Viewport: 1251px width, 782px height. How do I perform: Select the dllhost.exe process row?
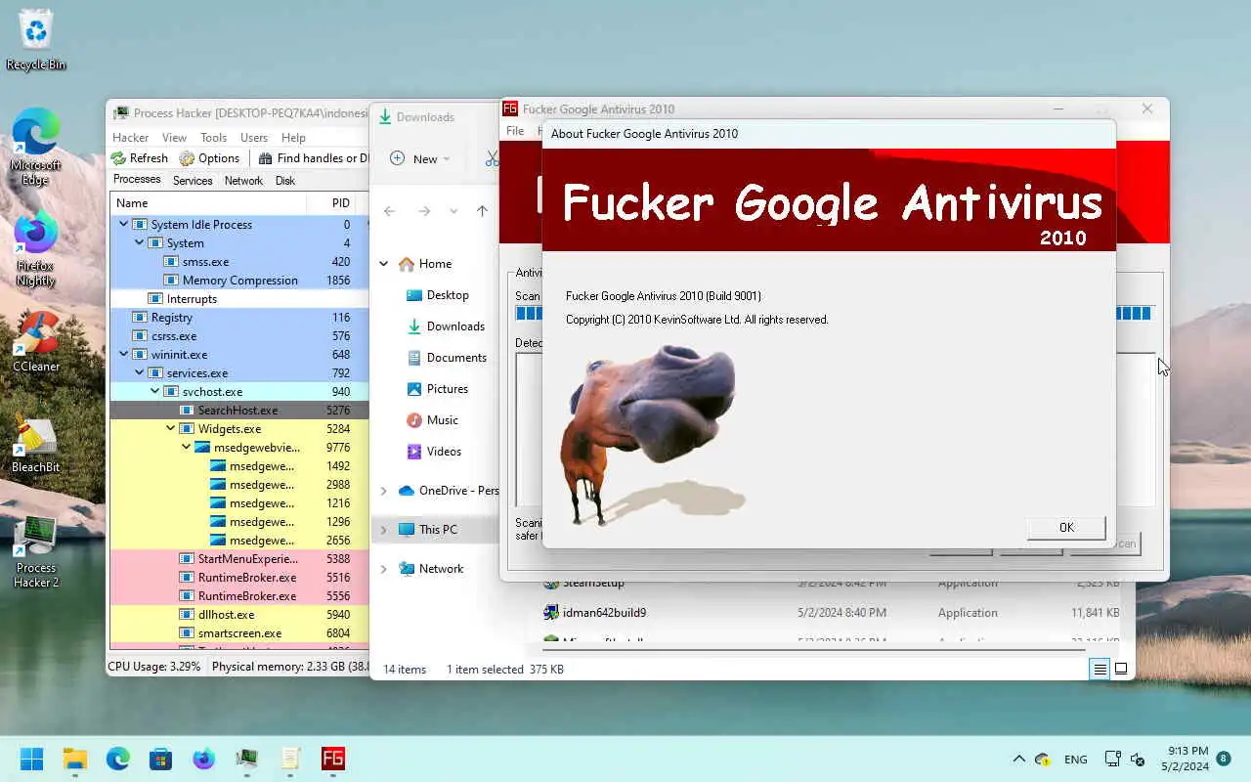click(238, 615)
